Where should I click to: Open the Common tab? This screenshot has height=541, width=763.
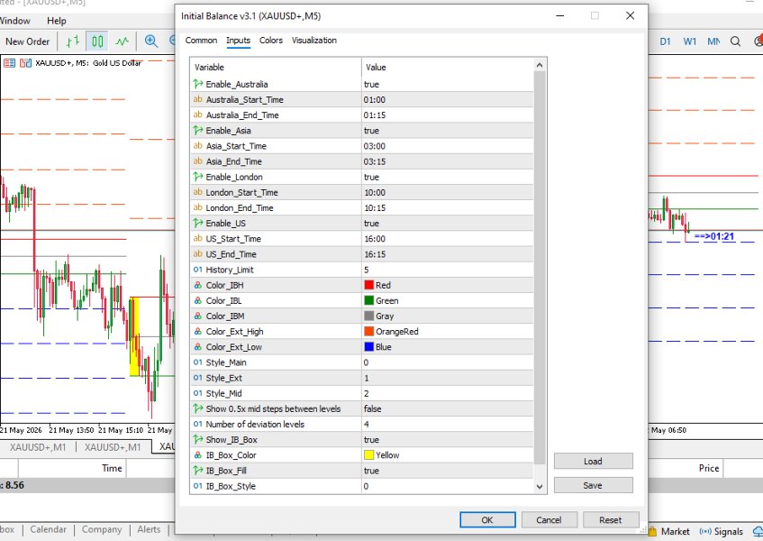click(201, 41)
